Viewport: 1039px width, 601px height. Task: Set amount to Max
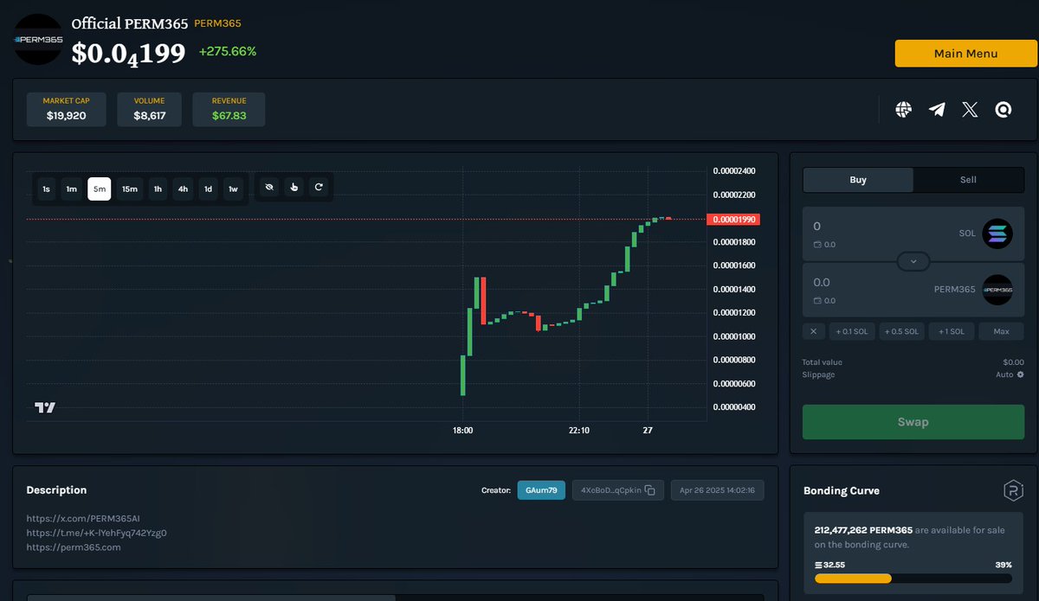(x=1001, y=331)
